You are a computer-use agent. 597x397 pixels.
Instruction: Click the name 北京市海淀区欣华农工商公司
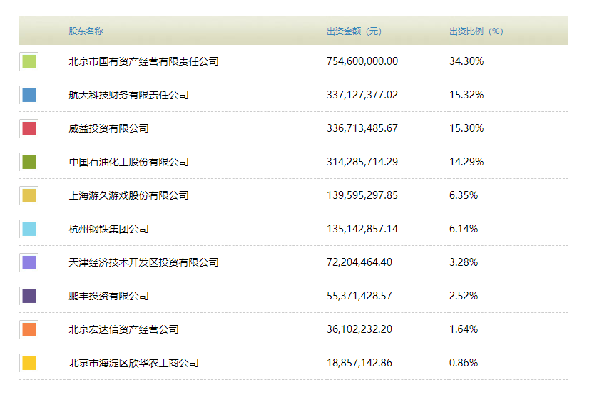[x=133, y=363]
